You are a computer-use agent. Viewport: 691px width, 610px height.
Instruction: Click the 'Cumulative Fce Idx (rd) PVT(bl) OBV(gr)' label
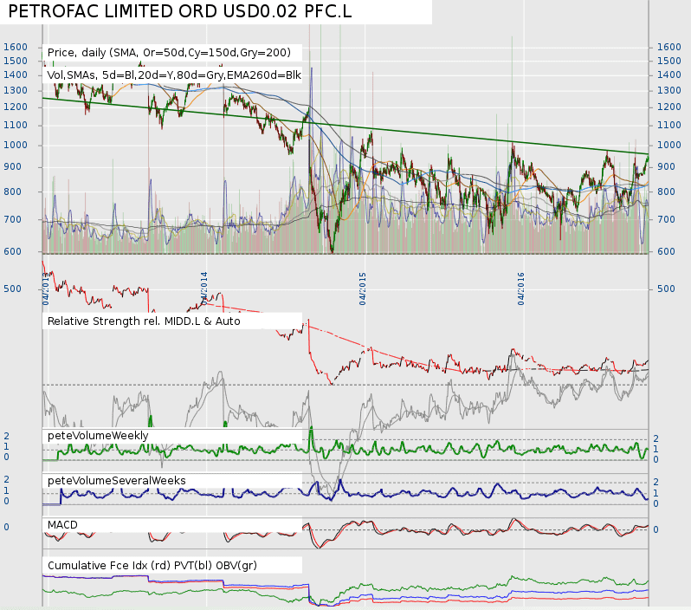click(x=152, y=566)
